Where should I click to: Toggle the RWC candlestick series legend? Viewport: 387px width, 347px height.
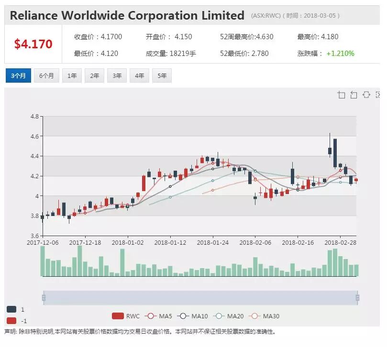pyautogui.click(x=126, y=316)
